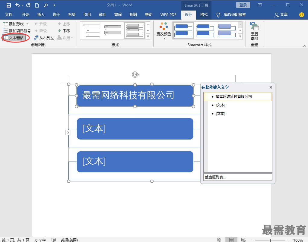Select the 最需网络科技有限公司 shape
Image resolution: width=308 pixels, height=242 pixels.
click(x=135, y=96)
